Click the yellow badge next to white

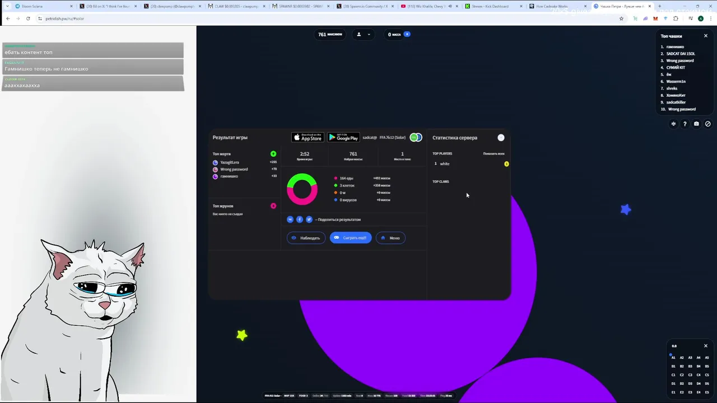point(506,164)
